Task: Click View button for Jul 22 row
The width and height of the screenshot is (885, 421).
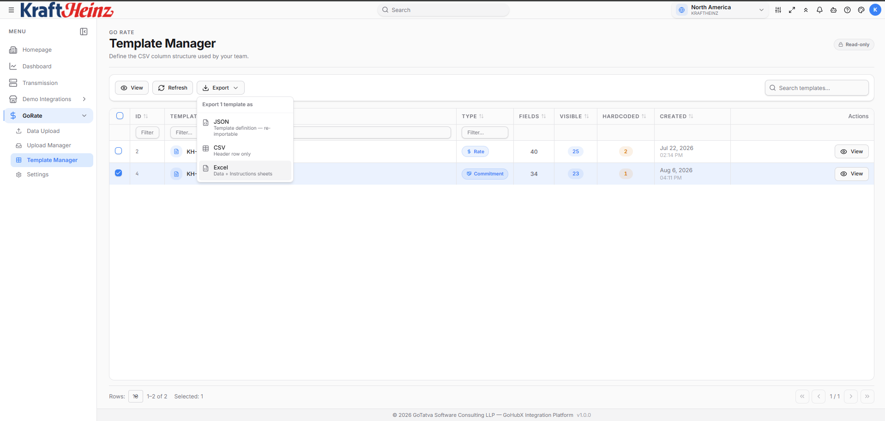Action: point(851,151)
